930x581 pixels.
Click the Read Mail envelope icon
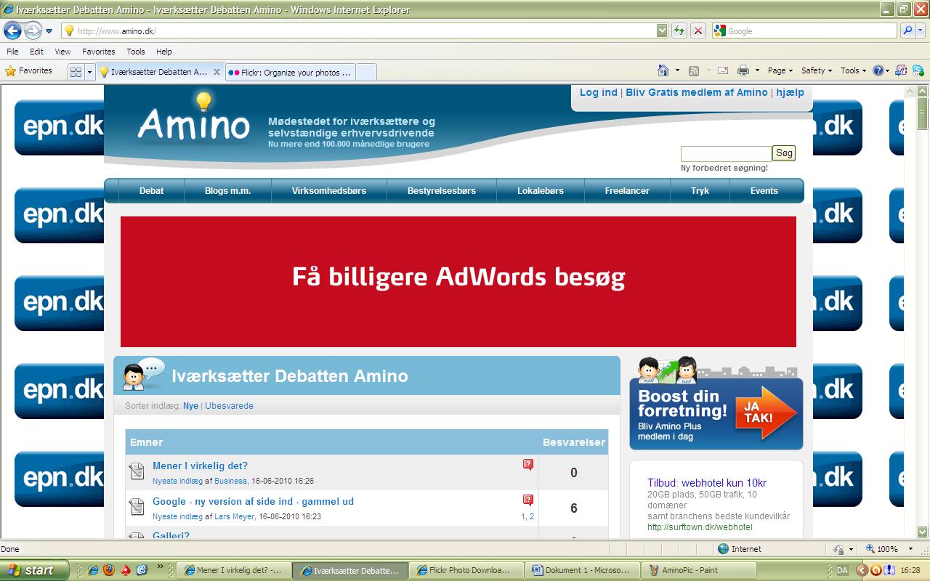coord(723,70)
